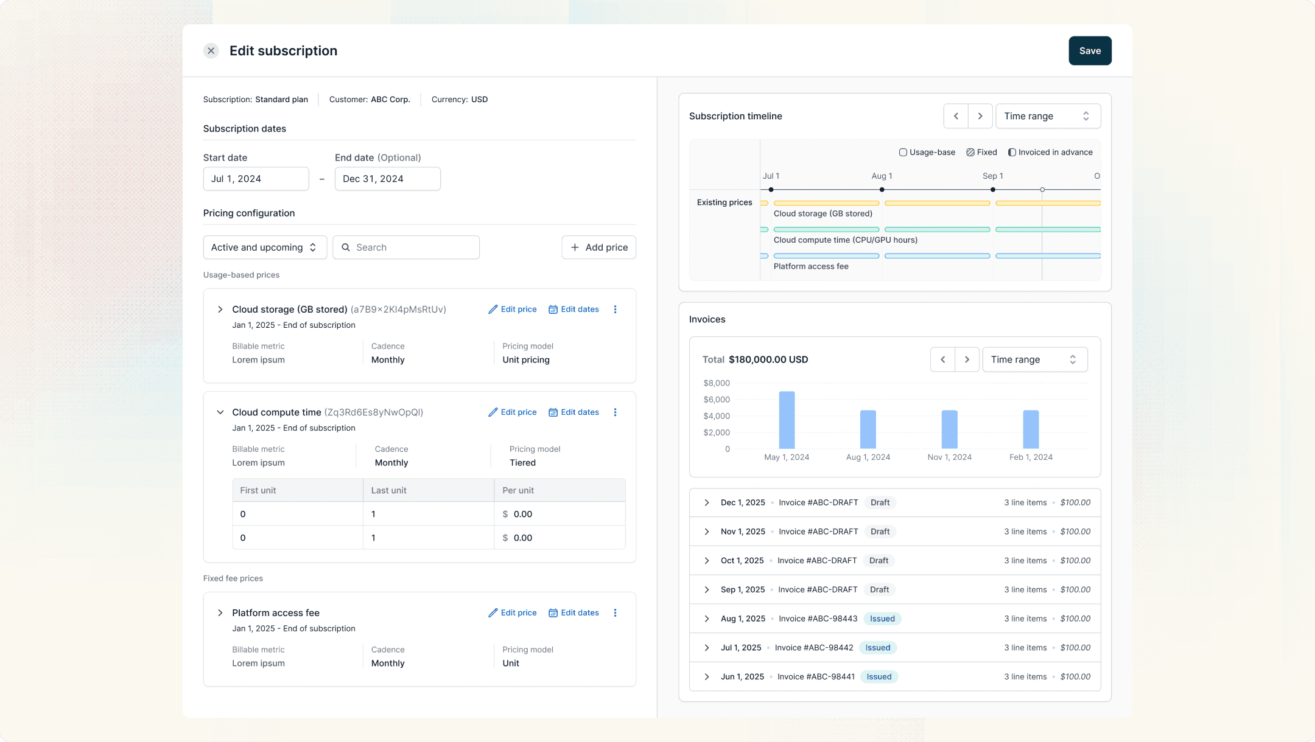This screenshot has height=742, width=1315.
Task: Open the Time range dropdown in Subscription timeline
Action: [x=1047, y=116]
